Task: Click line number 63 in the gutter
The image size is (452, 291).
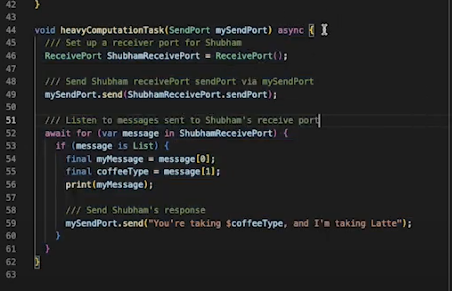Action: click(11, 274)
